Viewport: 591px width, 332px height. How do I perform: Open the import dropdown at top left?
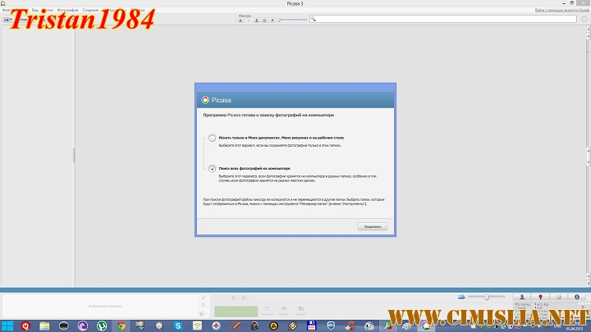(8, 19)
